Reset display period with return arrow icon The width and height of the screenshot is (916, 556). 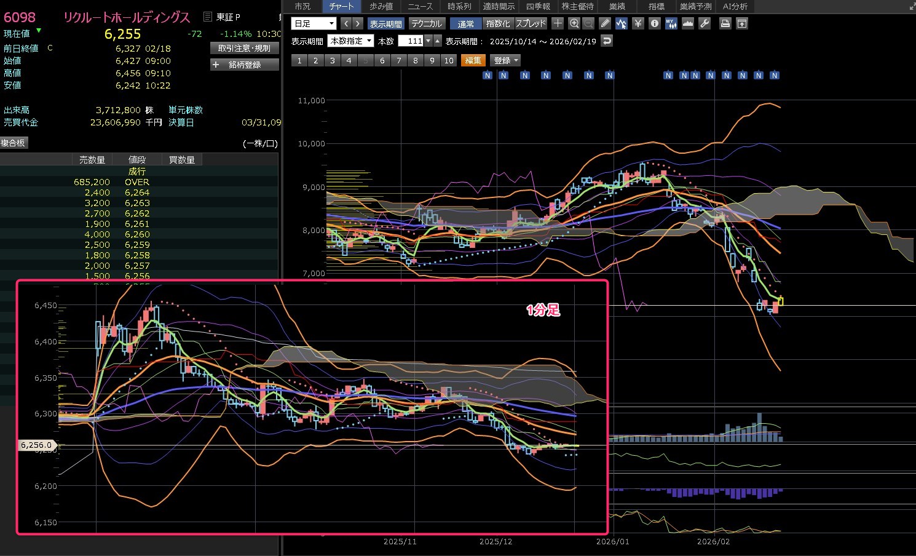pos(607,41)
